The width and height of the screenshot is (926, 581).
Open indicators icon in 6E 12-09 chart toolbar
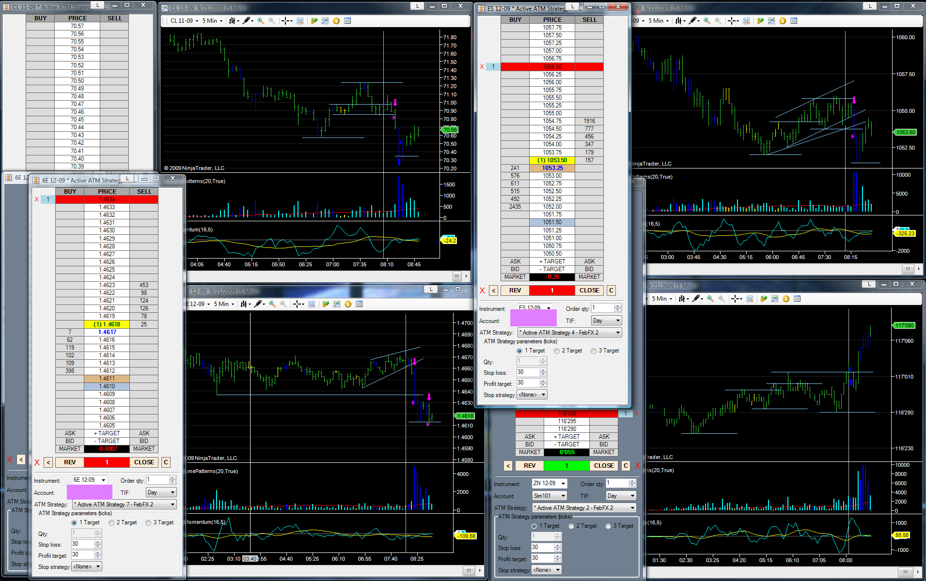337,304
